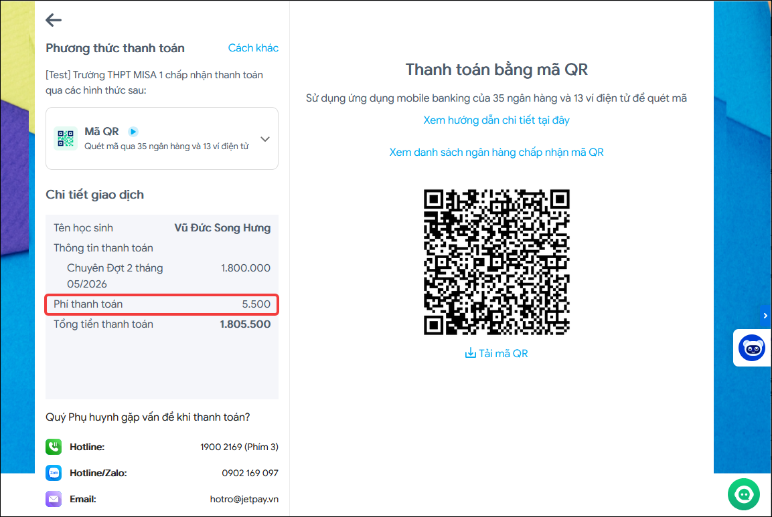
Task: Click the back arrow icon
Action: 54,20
